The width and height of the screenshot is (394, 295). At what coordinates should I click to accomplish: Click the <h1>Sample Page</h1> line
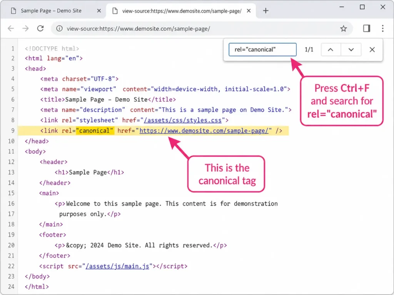click(89, 172)
